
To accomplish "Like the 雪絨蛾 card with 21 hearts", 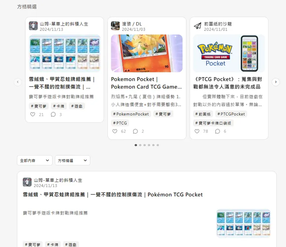I will 32,114.
